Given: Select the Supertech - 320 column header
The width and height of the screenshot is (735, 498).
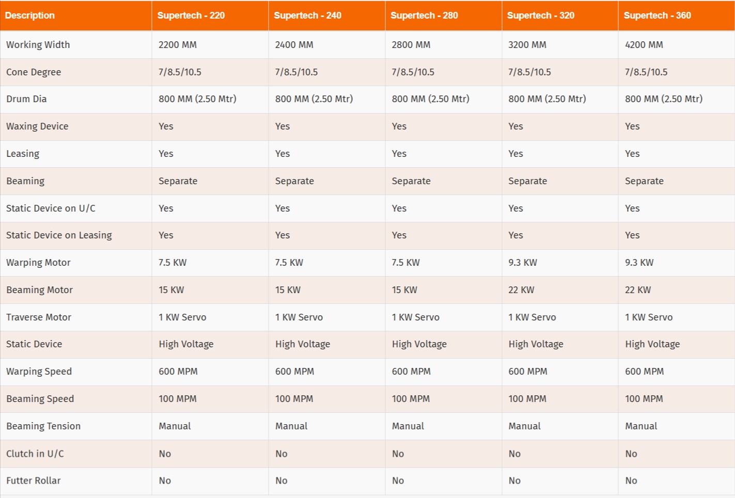Looking at the screenshot, I should pos(541,15).
